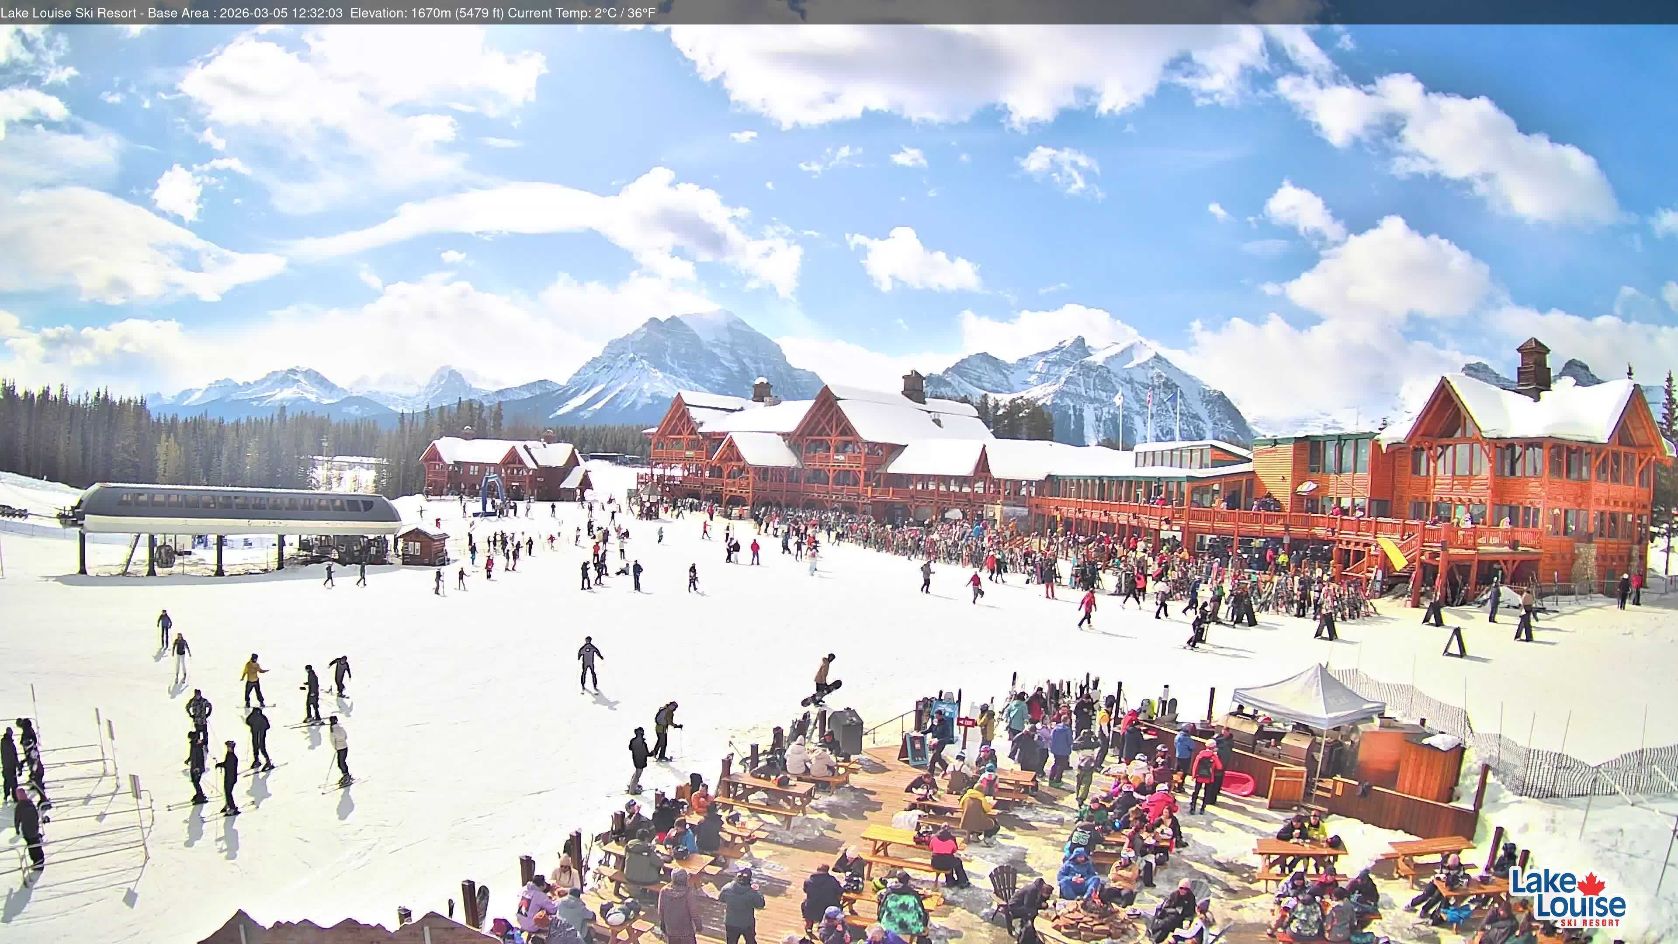Click the blue flag on the rooftop flagpole

click(x=1171, y=397)
